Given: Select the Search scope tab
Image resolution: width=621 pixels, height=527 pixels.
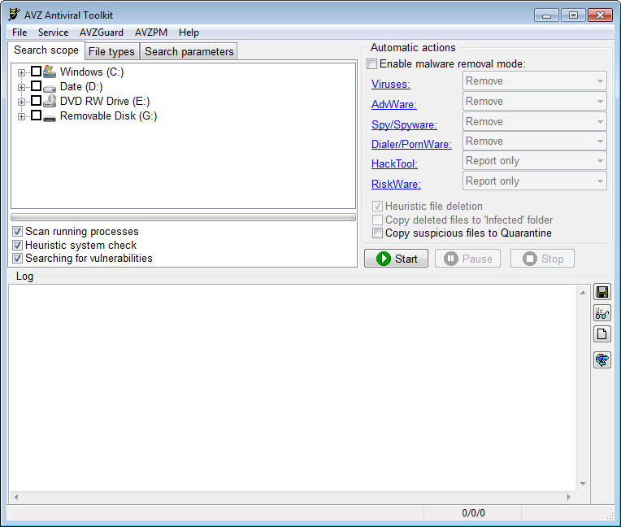Looking at the screenshot, I should click(46, 50).
